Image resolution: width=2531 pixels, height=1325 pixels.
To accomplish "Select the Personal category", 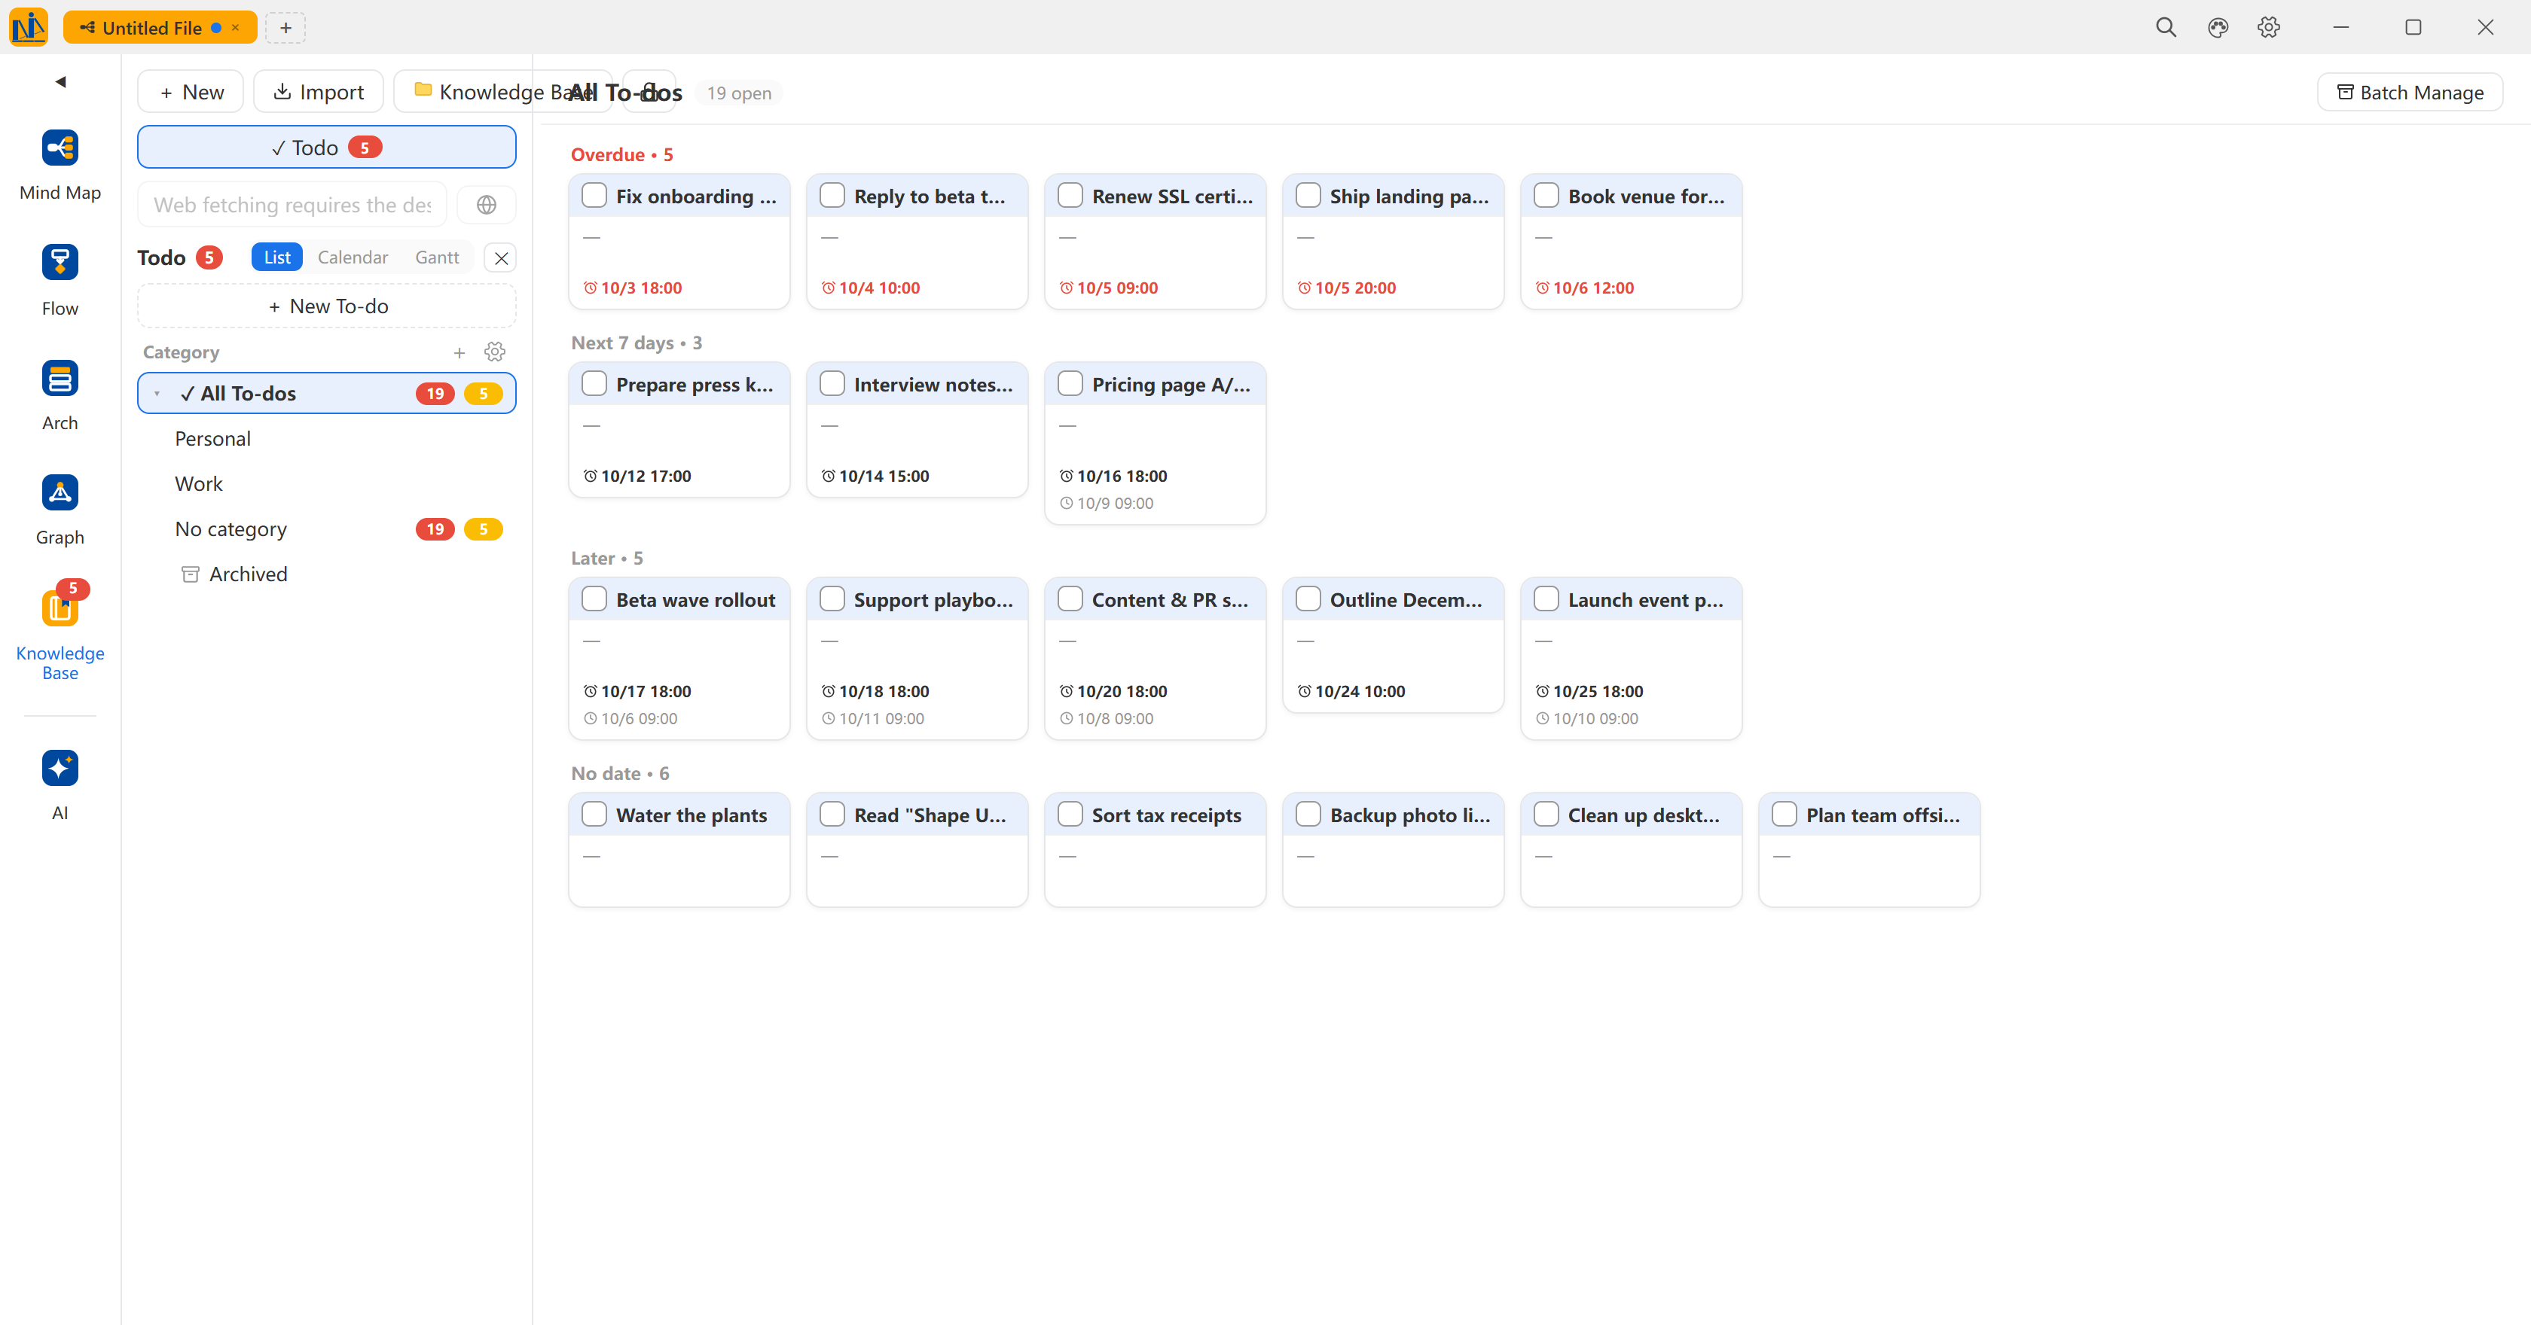I will 326,439.
